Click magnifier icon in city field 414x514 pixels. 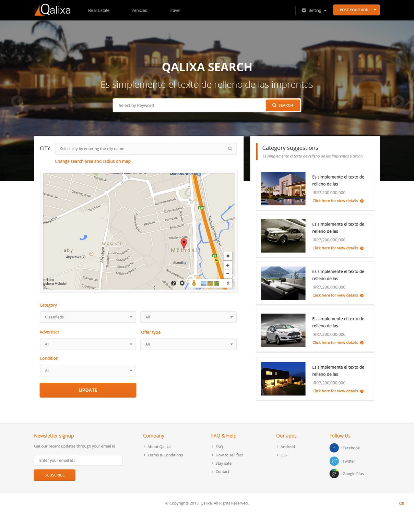[230, 149]
